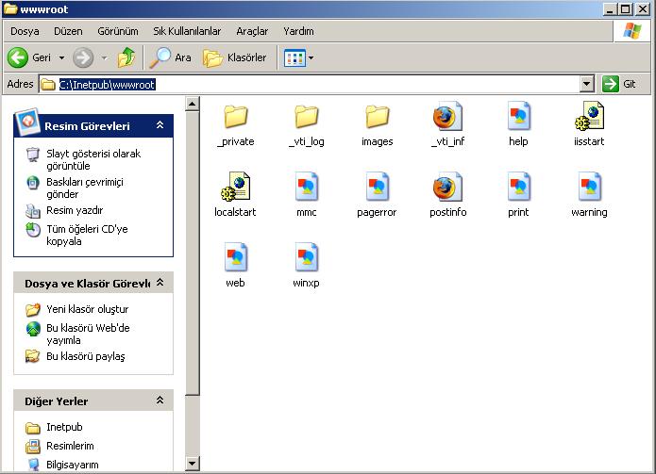
Task: Select the pagerror image file icon
Action: click(377, 188)
